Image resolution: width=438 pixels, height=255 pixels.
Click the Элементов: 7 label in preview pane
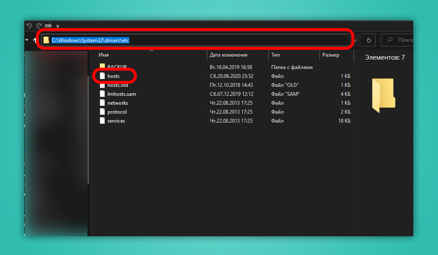click(x=385, y=57)
